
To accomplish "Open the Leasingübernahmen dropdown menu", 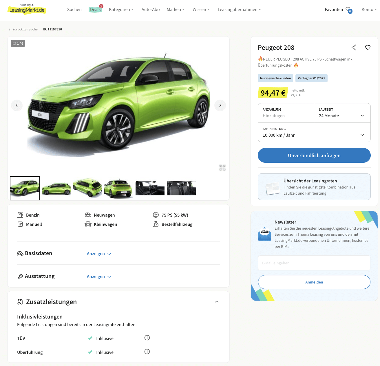I will pos(240,10).
